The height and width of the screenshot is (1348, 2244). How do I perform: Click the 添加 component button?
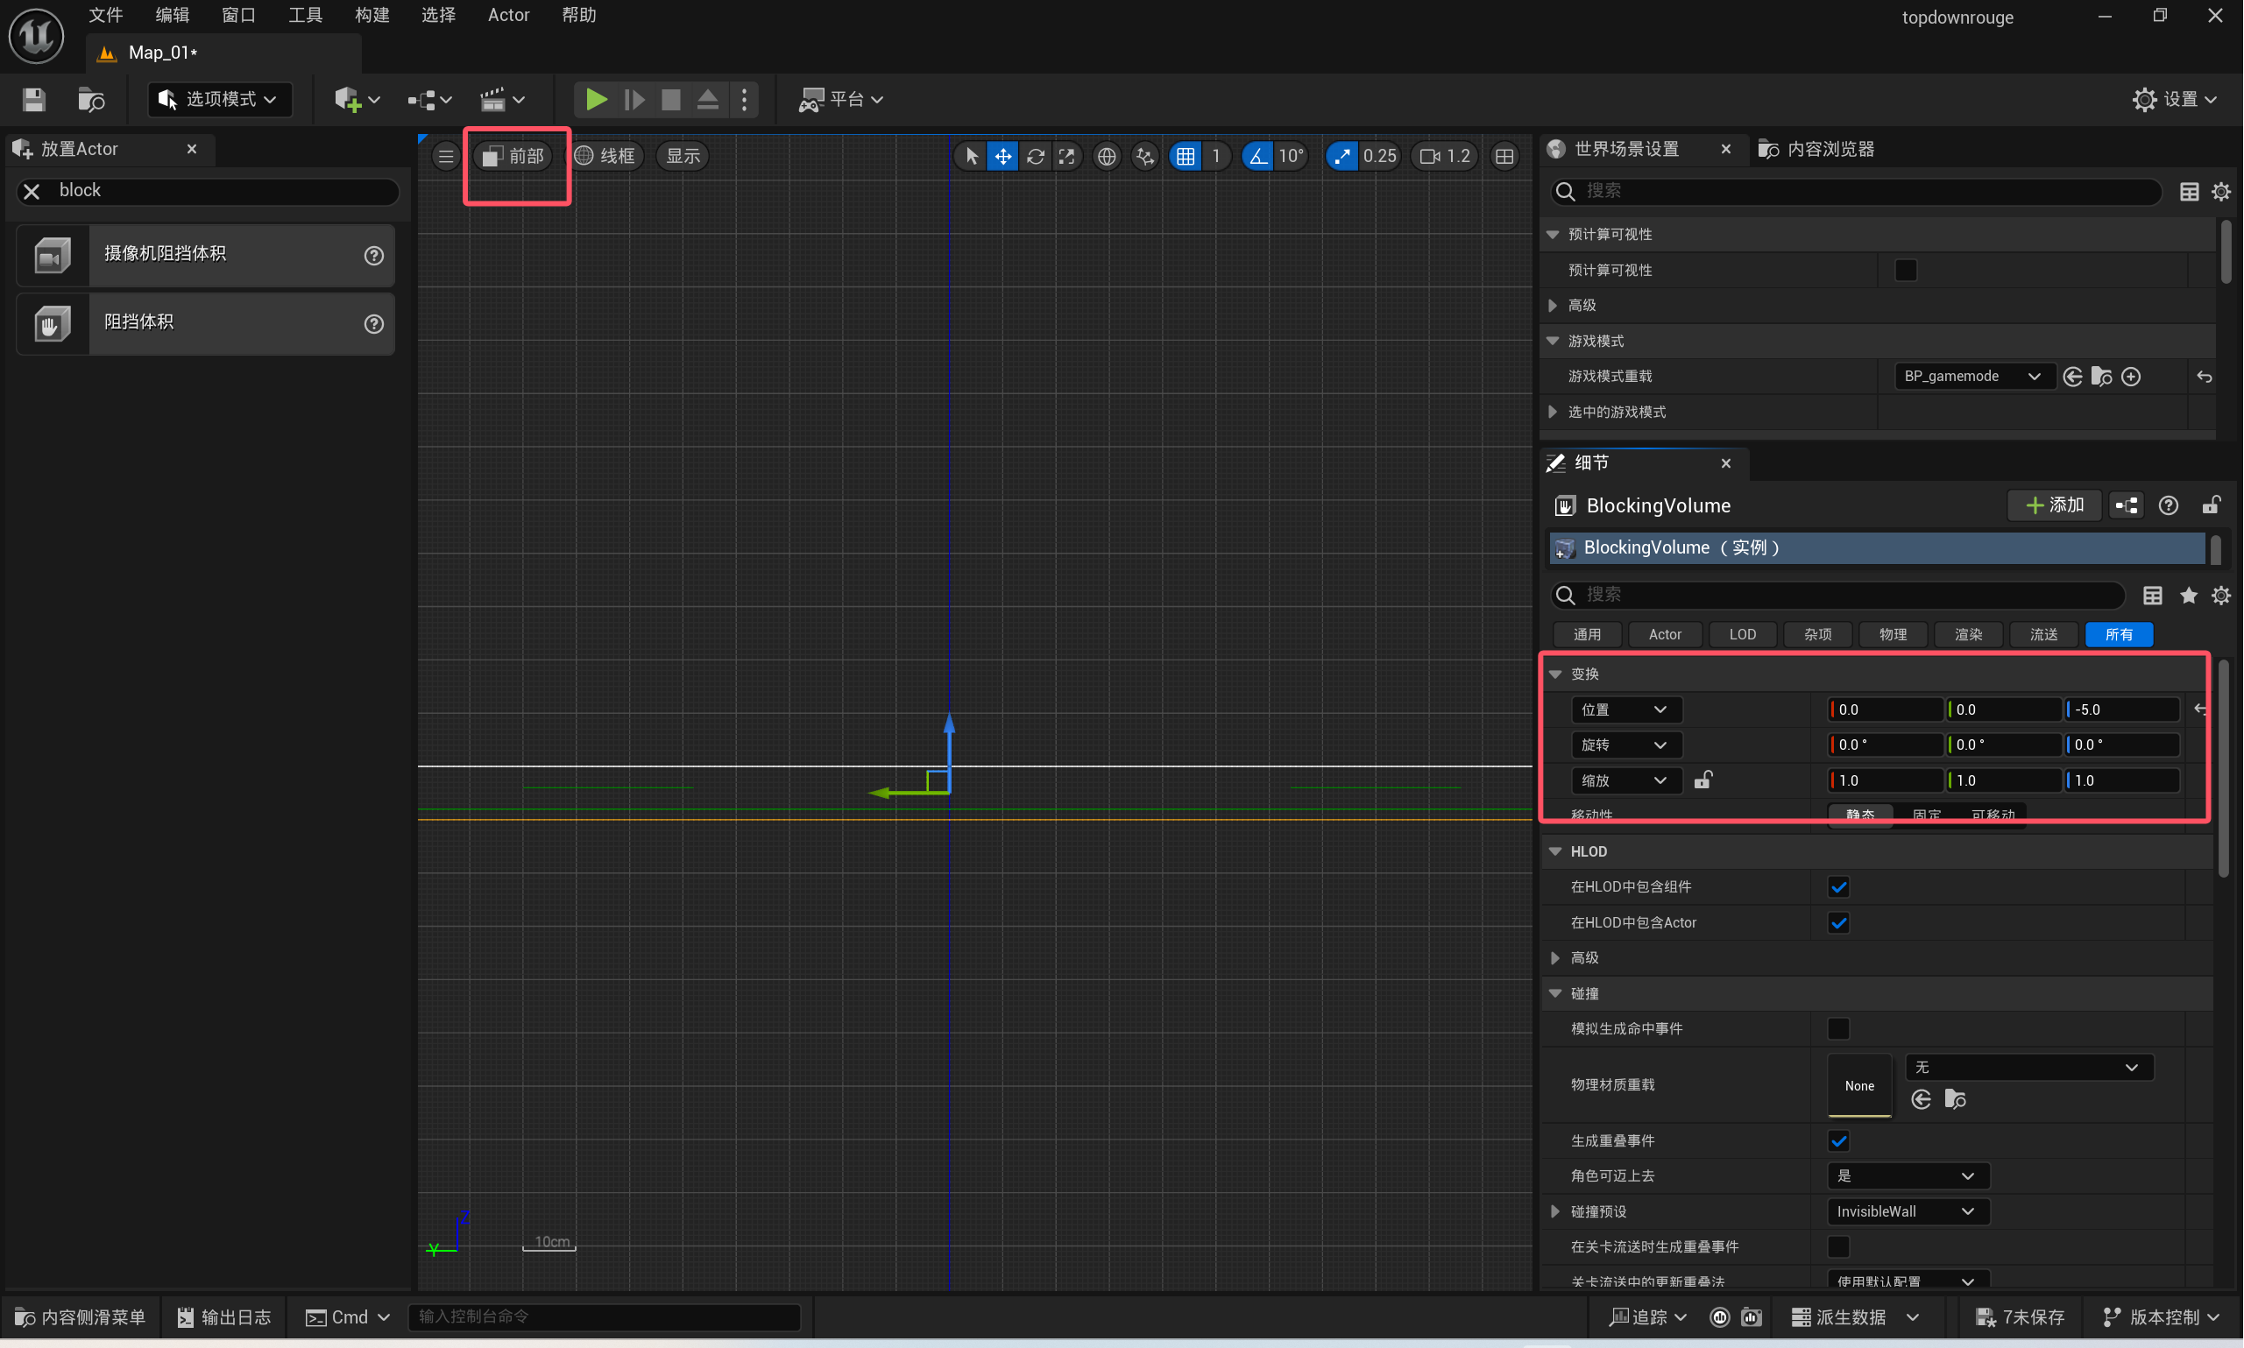[x=2054, y=505]
